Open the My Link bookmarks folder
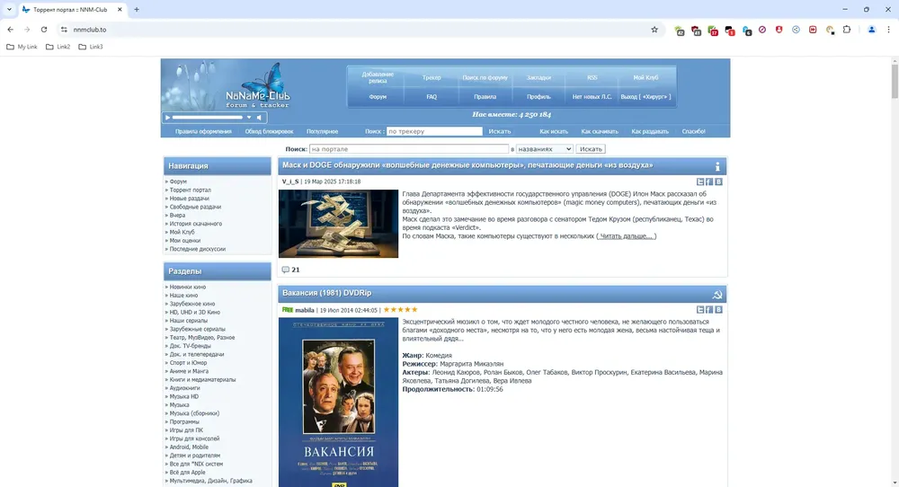The image size is (899, 487). (x=22, y=47)
